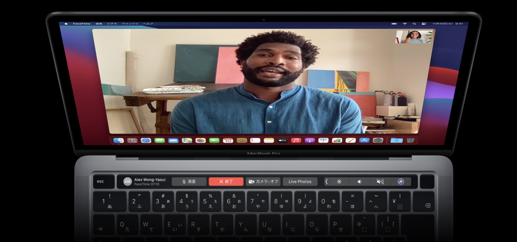Viewport: 517px width, 242px height.
Task: Open Calendar showing 10 in dock
Action: click(x=228, y=140)
